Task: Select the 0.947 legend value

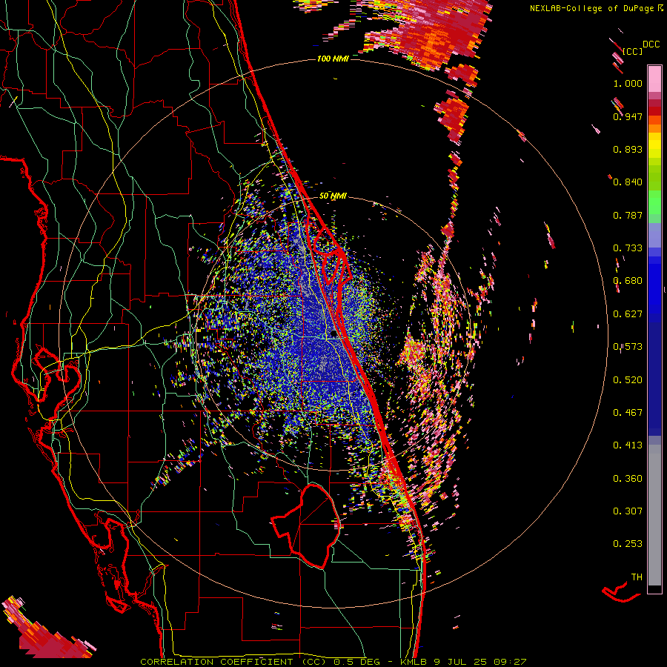Action: [628, 116]
